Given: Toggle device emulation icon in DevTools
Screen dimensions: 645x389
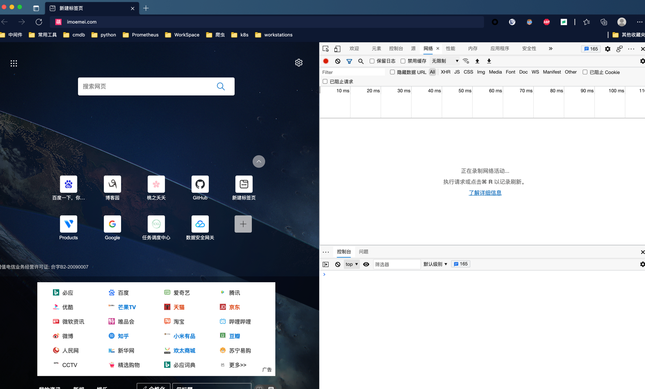Looking at the screenshot, I should pos(337,49).
